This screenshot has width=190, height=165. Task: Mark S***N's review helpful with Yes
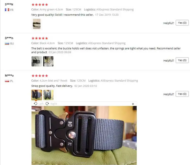[x=182, y=23]
